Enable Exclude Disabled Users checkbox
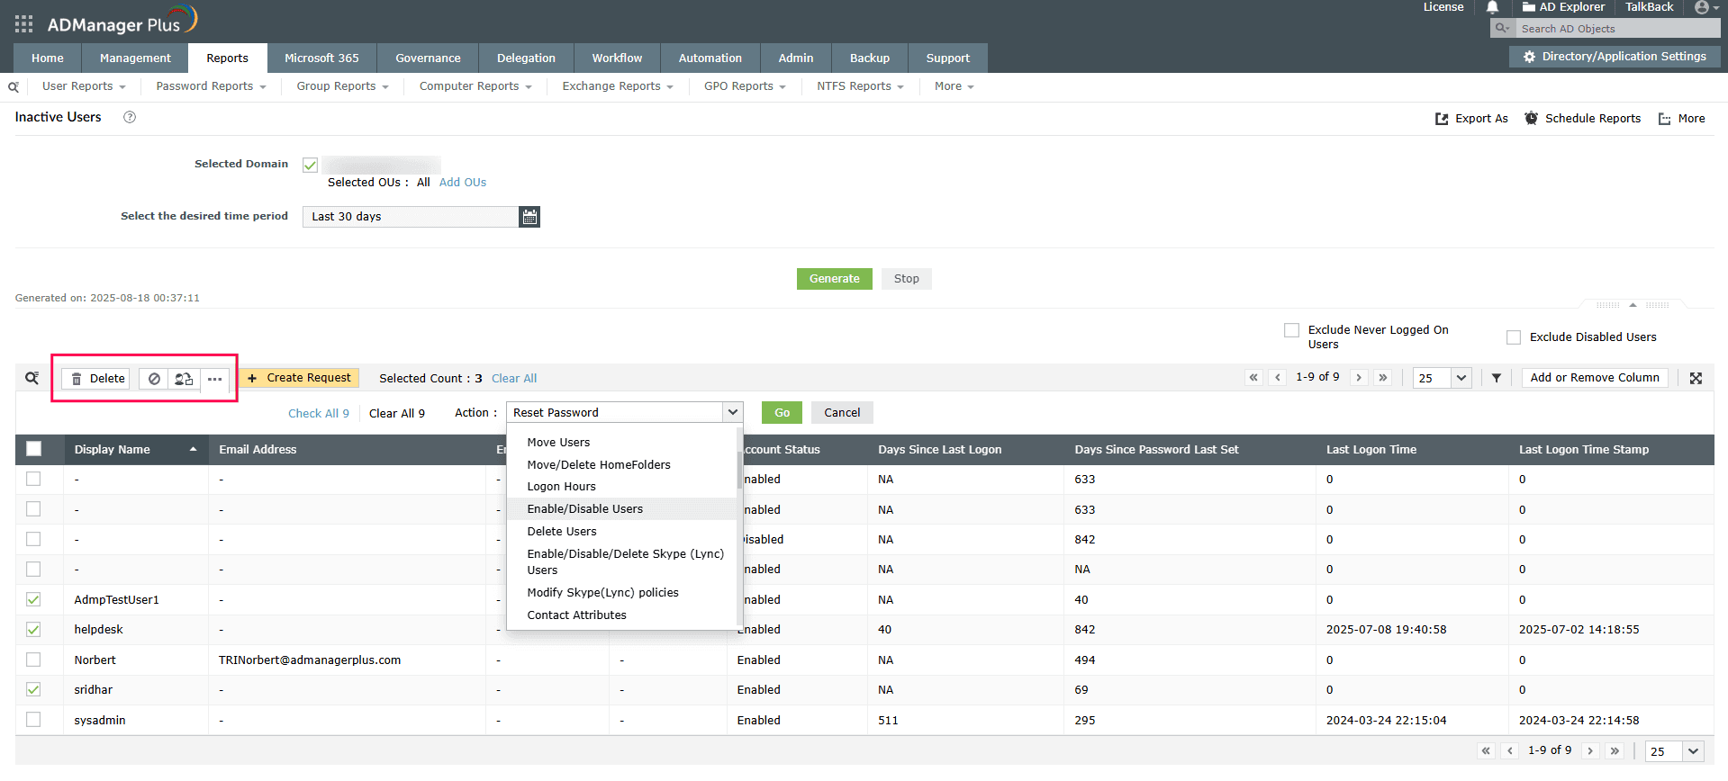Image resolution: width=1728 pixels, height=781 pixels. 1514,337
